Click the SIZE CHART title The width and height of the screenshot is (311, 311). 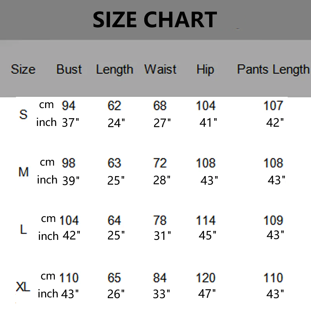[155, 20]
